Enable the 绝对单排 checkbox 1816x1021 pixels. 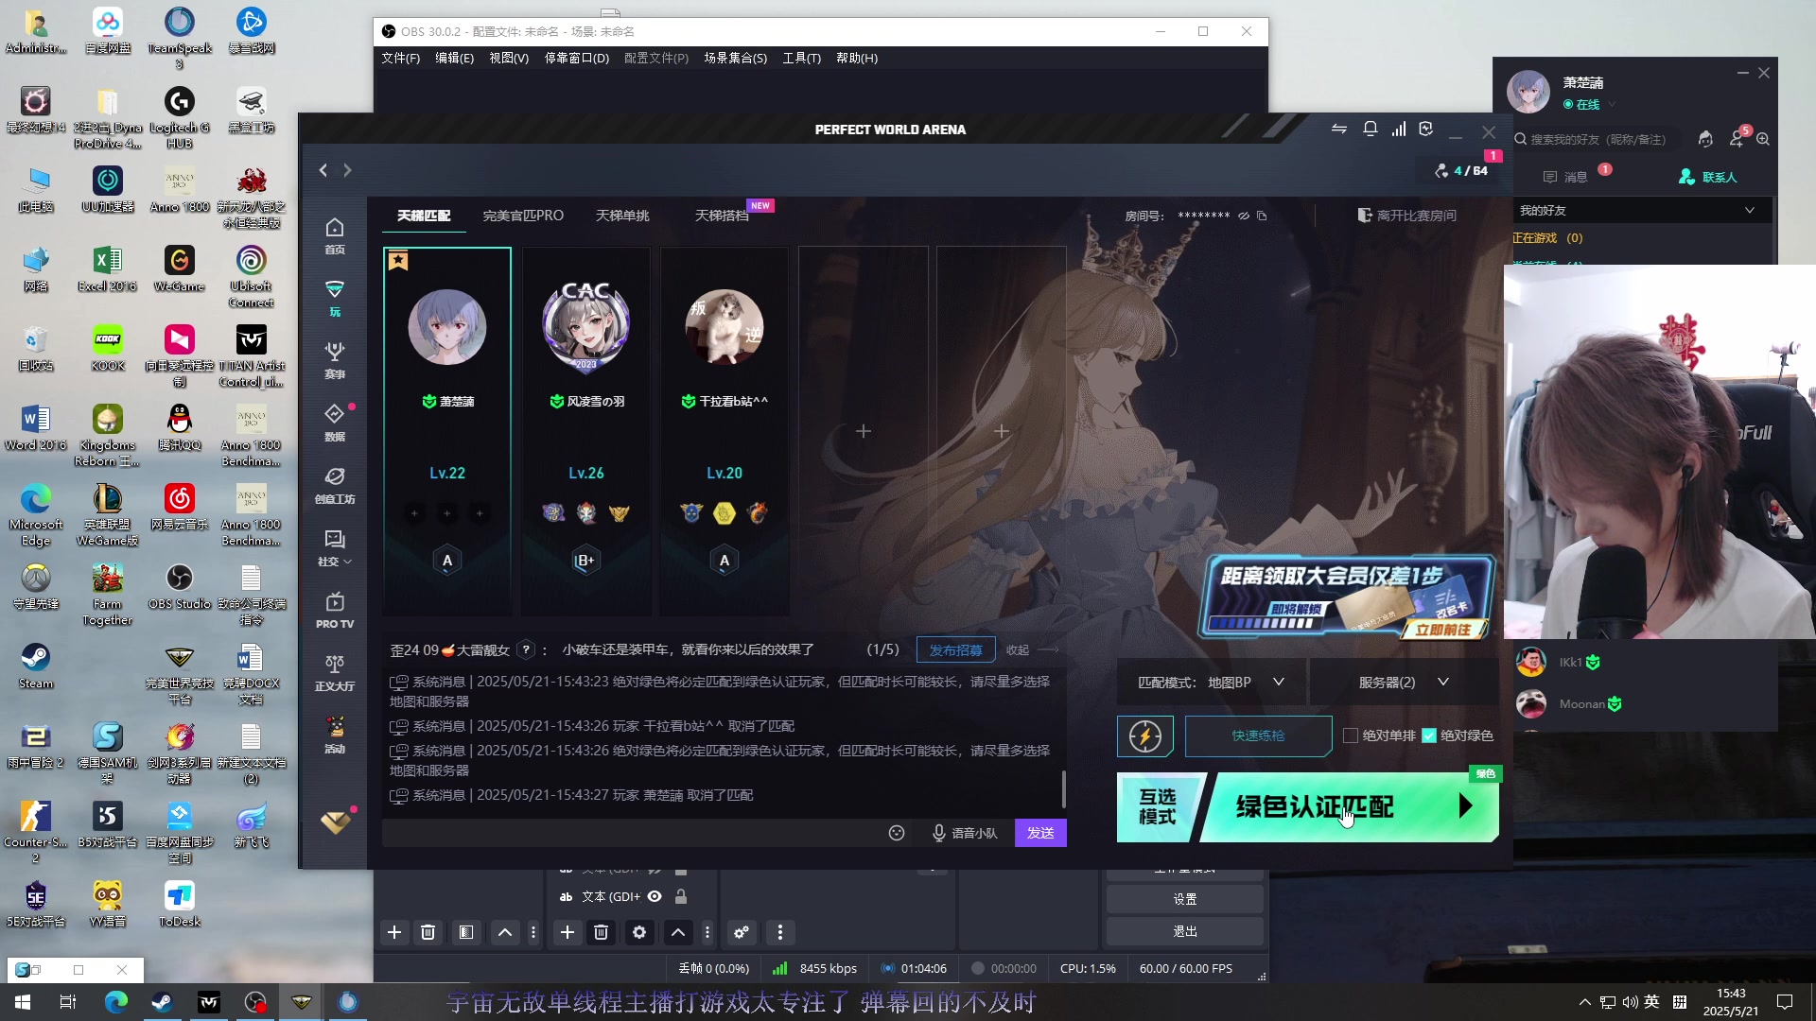(1351, 735)
